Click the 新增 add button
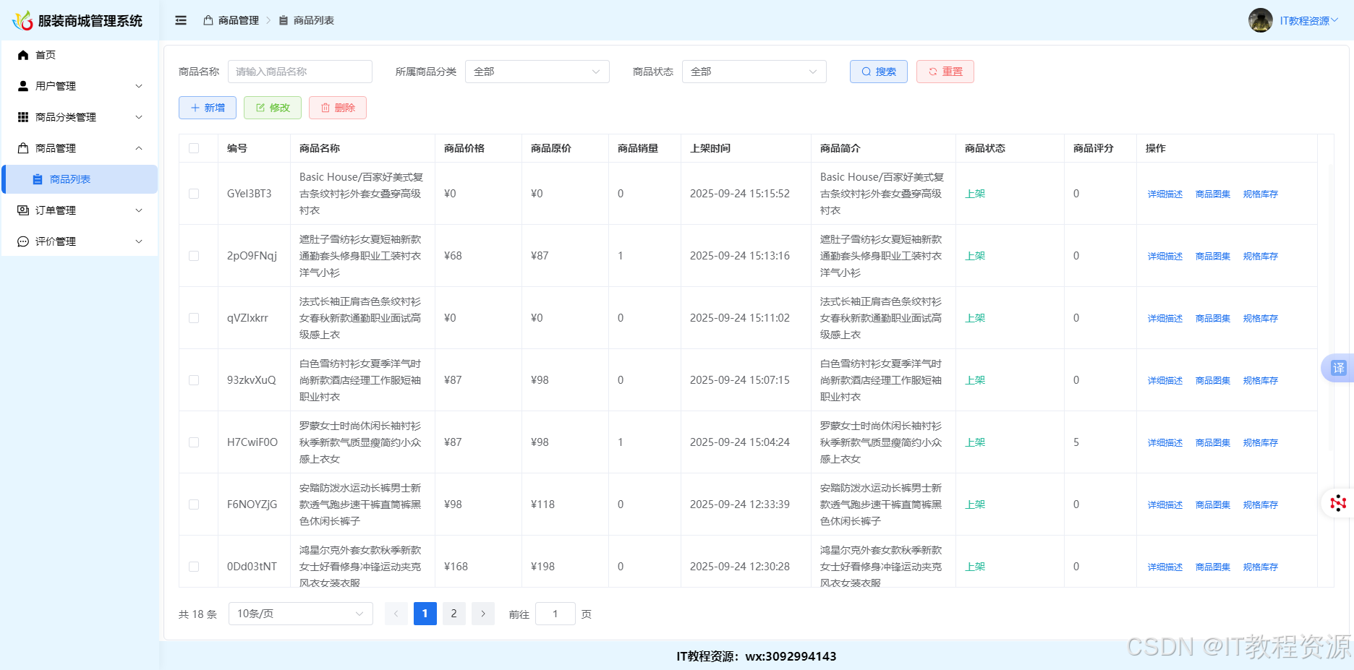 [208, 108]
